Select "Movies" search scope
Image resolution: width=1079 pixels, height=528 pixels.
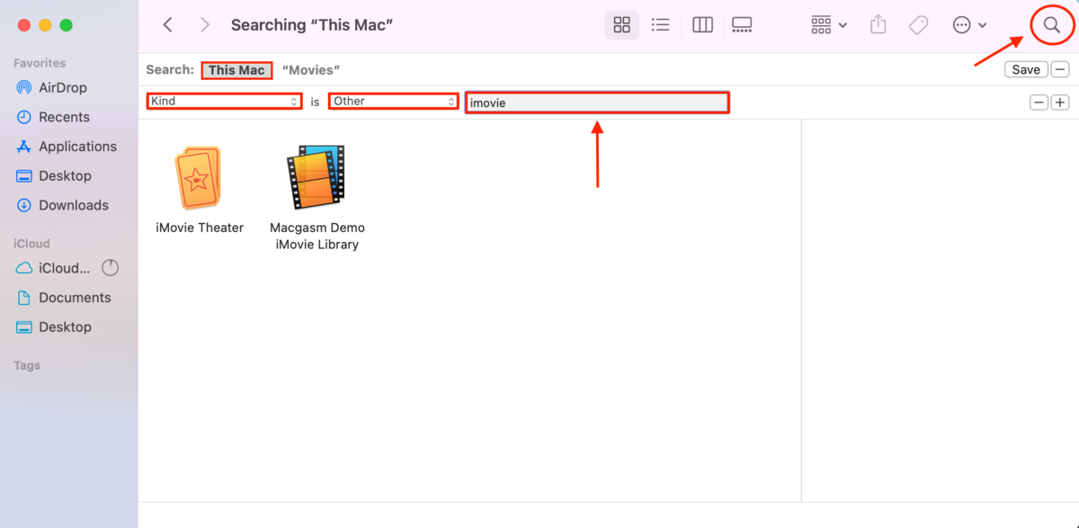point(310,70)
